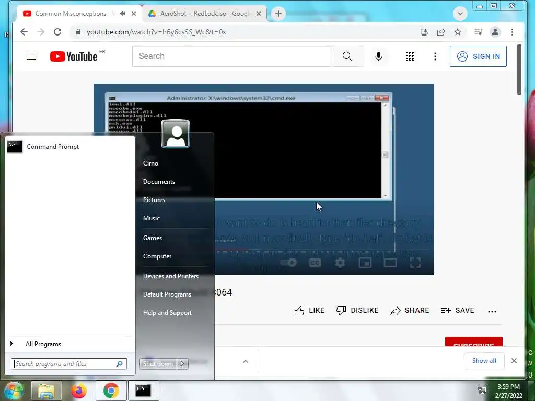Switch to AeroShot + RedLock.iso tab
This screenshot has width=535, height=401.
[205, 14]
